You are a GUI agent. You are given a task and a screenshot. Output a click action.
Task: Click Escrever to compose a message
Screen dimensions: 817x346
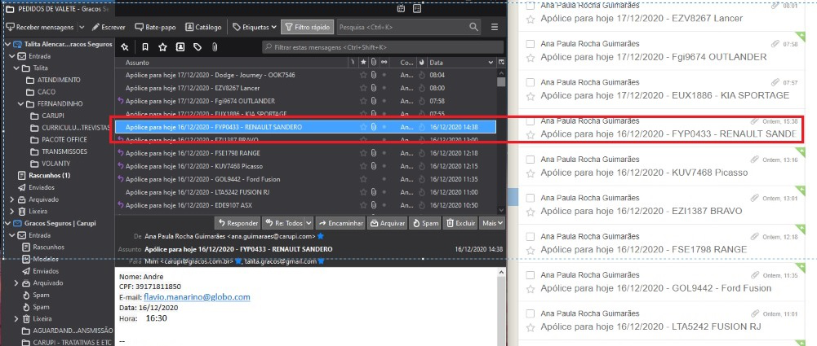point(109,27)
